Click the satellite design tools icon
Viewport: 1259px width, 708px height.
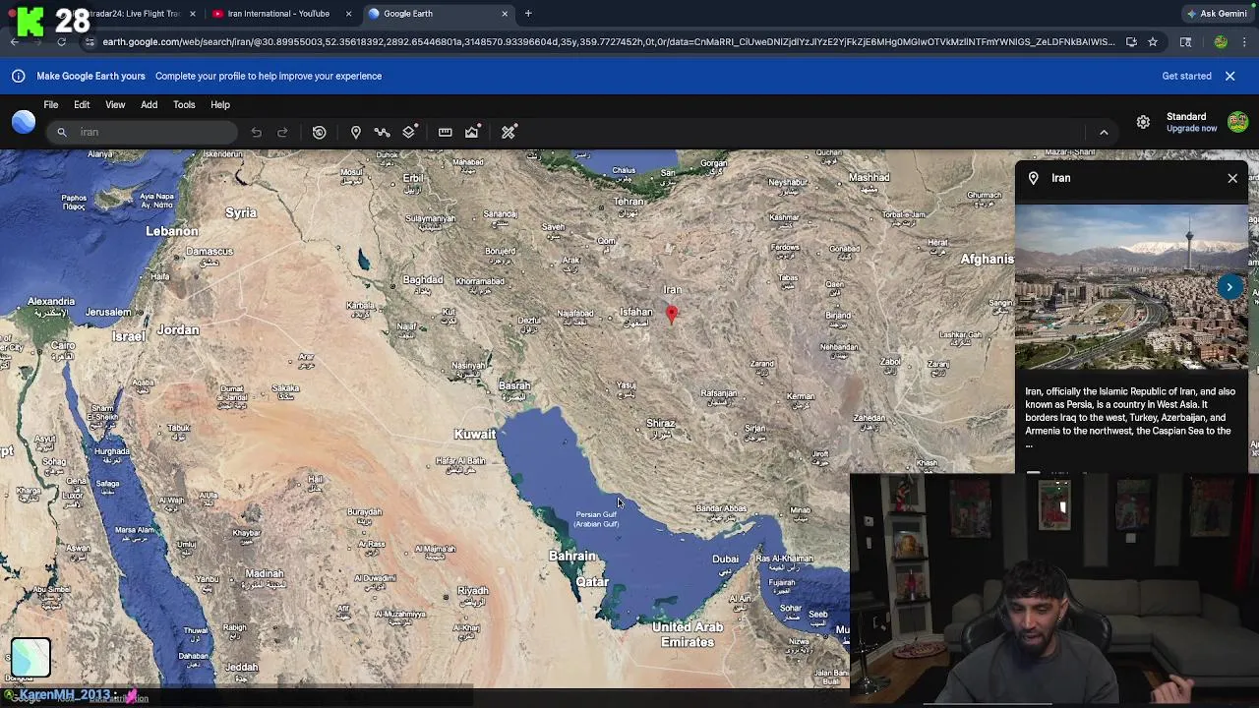(x=509, y=132)
